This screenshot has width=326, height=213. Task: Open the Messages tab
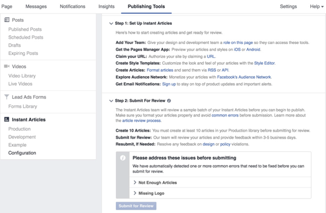[x=36, y=6]
